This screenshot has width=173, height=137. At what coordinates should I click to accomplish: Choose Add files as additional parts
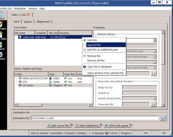[x=104, y=50]
